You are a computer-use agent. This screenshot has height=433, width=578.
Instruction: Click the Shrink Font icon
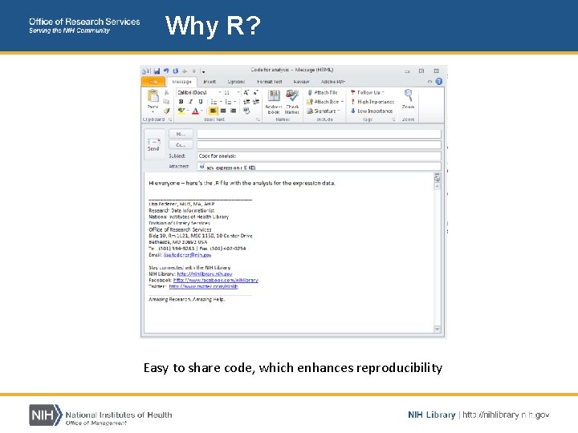(x=255, y=92)
